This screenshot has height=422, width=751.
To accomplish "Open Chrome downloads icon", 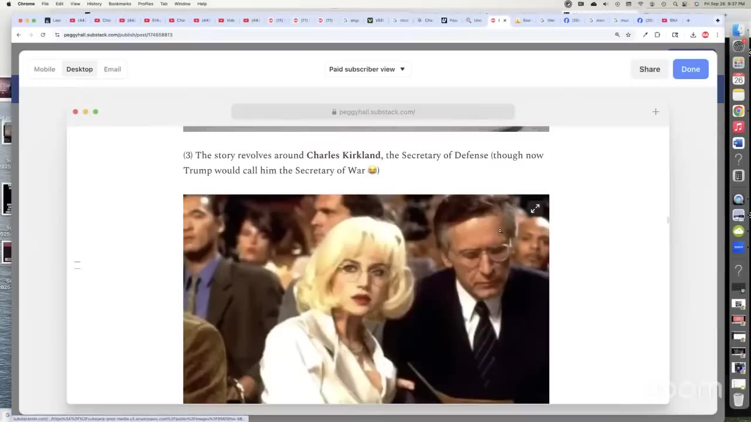I will coord(693,35).
